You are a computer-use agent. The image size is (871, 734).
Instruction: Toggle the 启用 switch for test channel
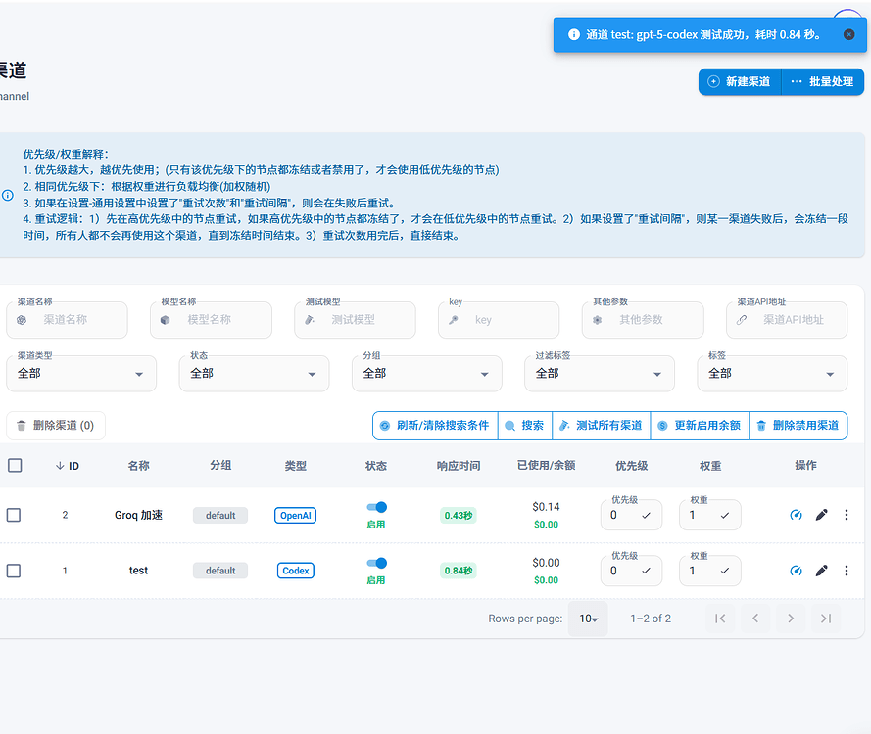(x=376, y=563)
